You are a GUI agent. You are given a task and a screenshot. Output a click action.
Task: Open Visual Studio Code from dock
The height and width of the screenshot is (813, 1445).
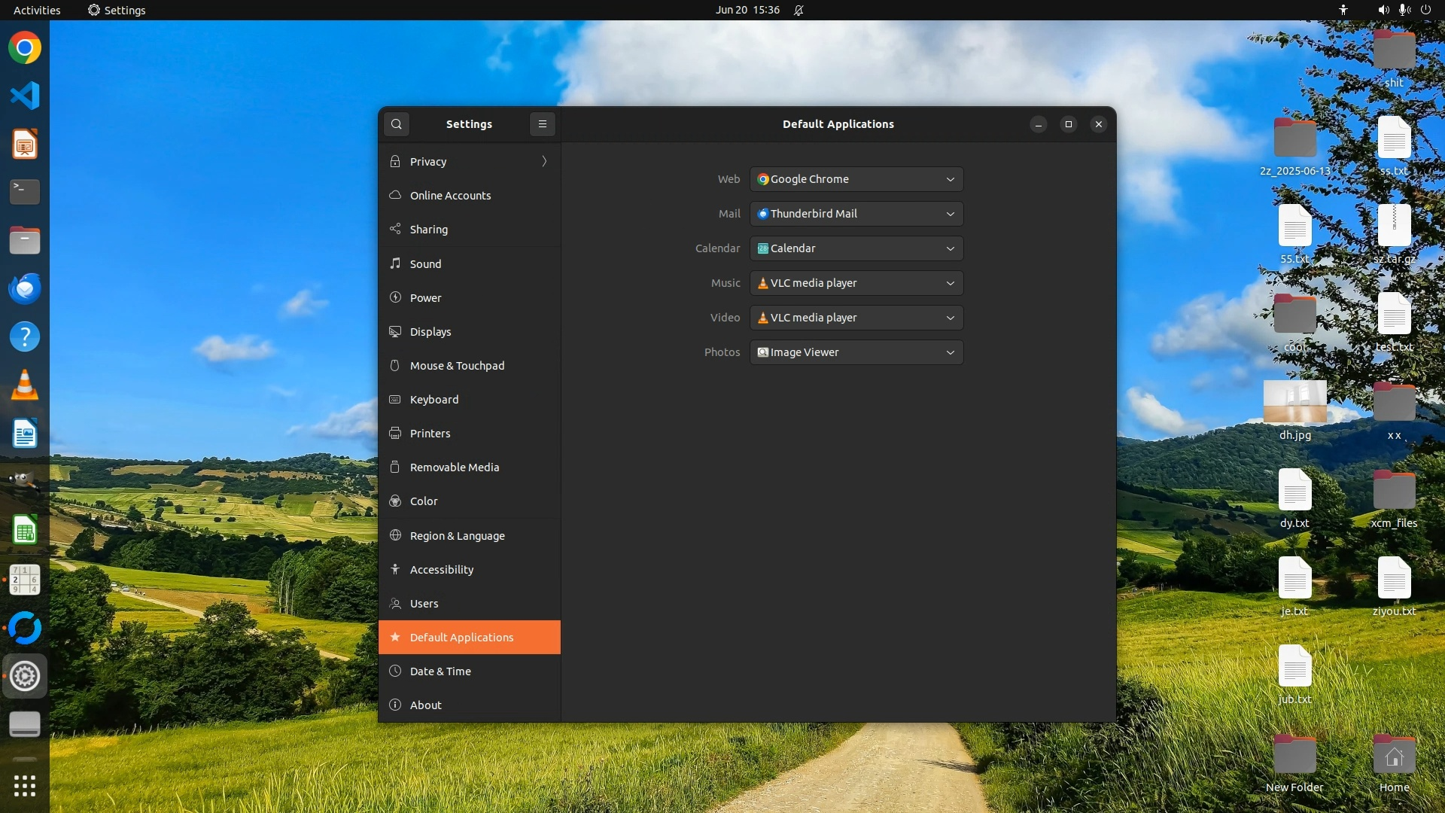[25, 96]
